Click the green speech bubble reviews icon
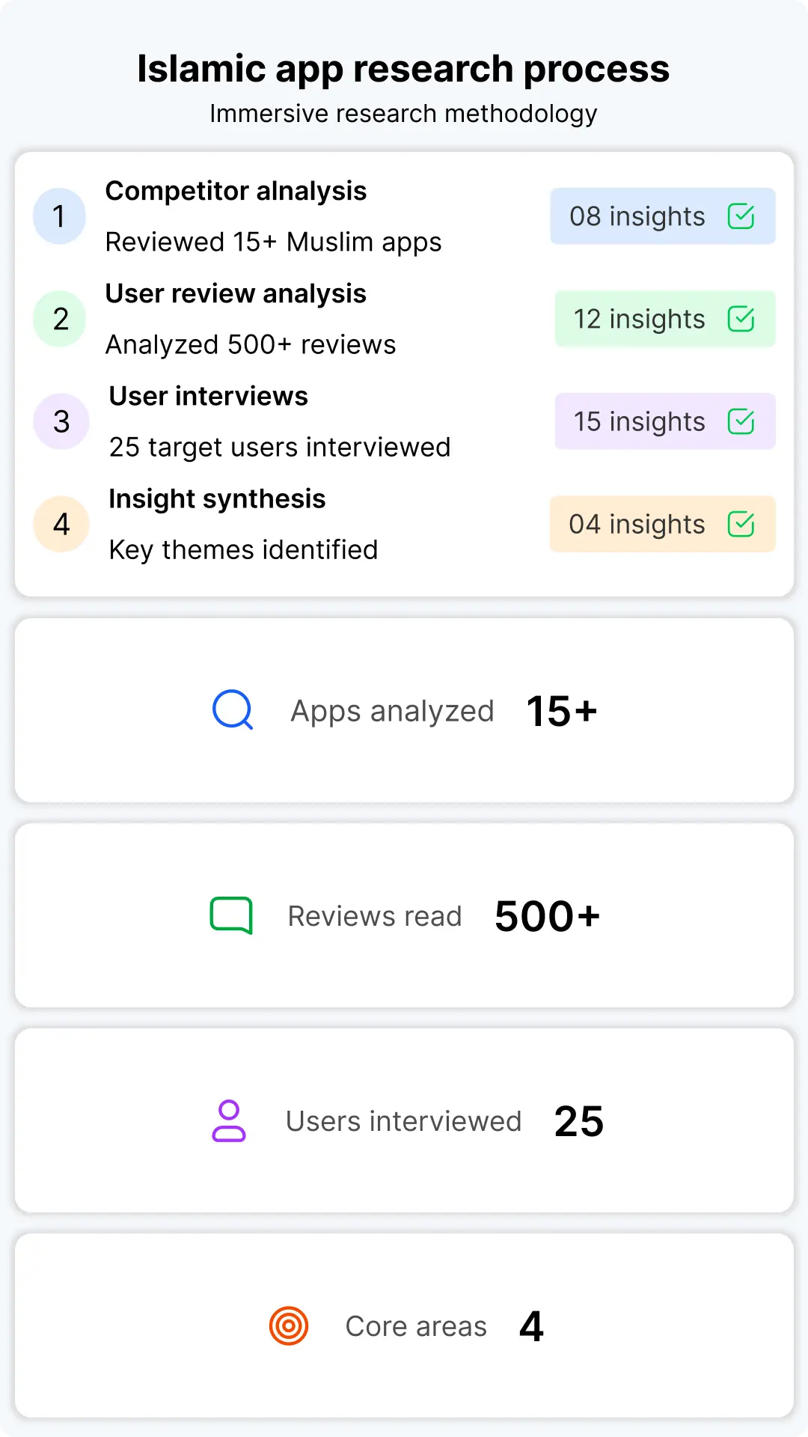Image resolution: width=808 pixels, height=1437 pixels. pyautogui.click(x=231, y=915)
